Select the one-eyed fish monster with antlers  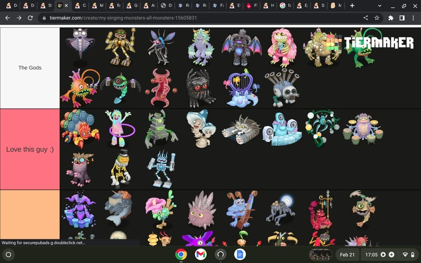363,208
